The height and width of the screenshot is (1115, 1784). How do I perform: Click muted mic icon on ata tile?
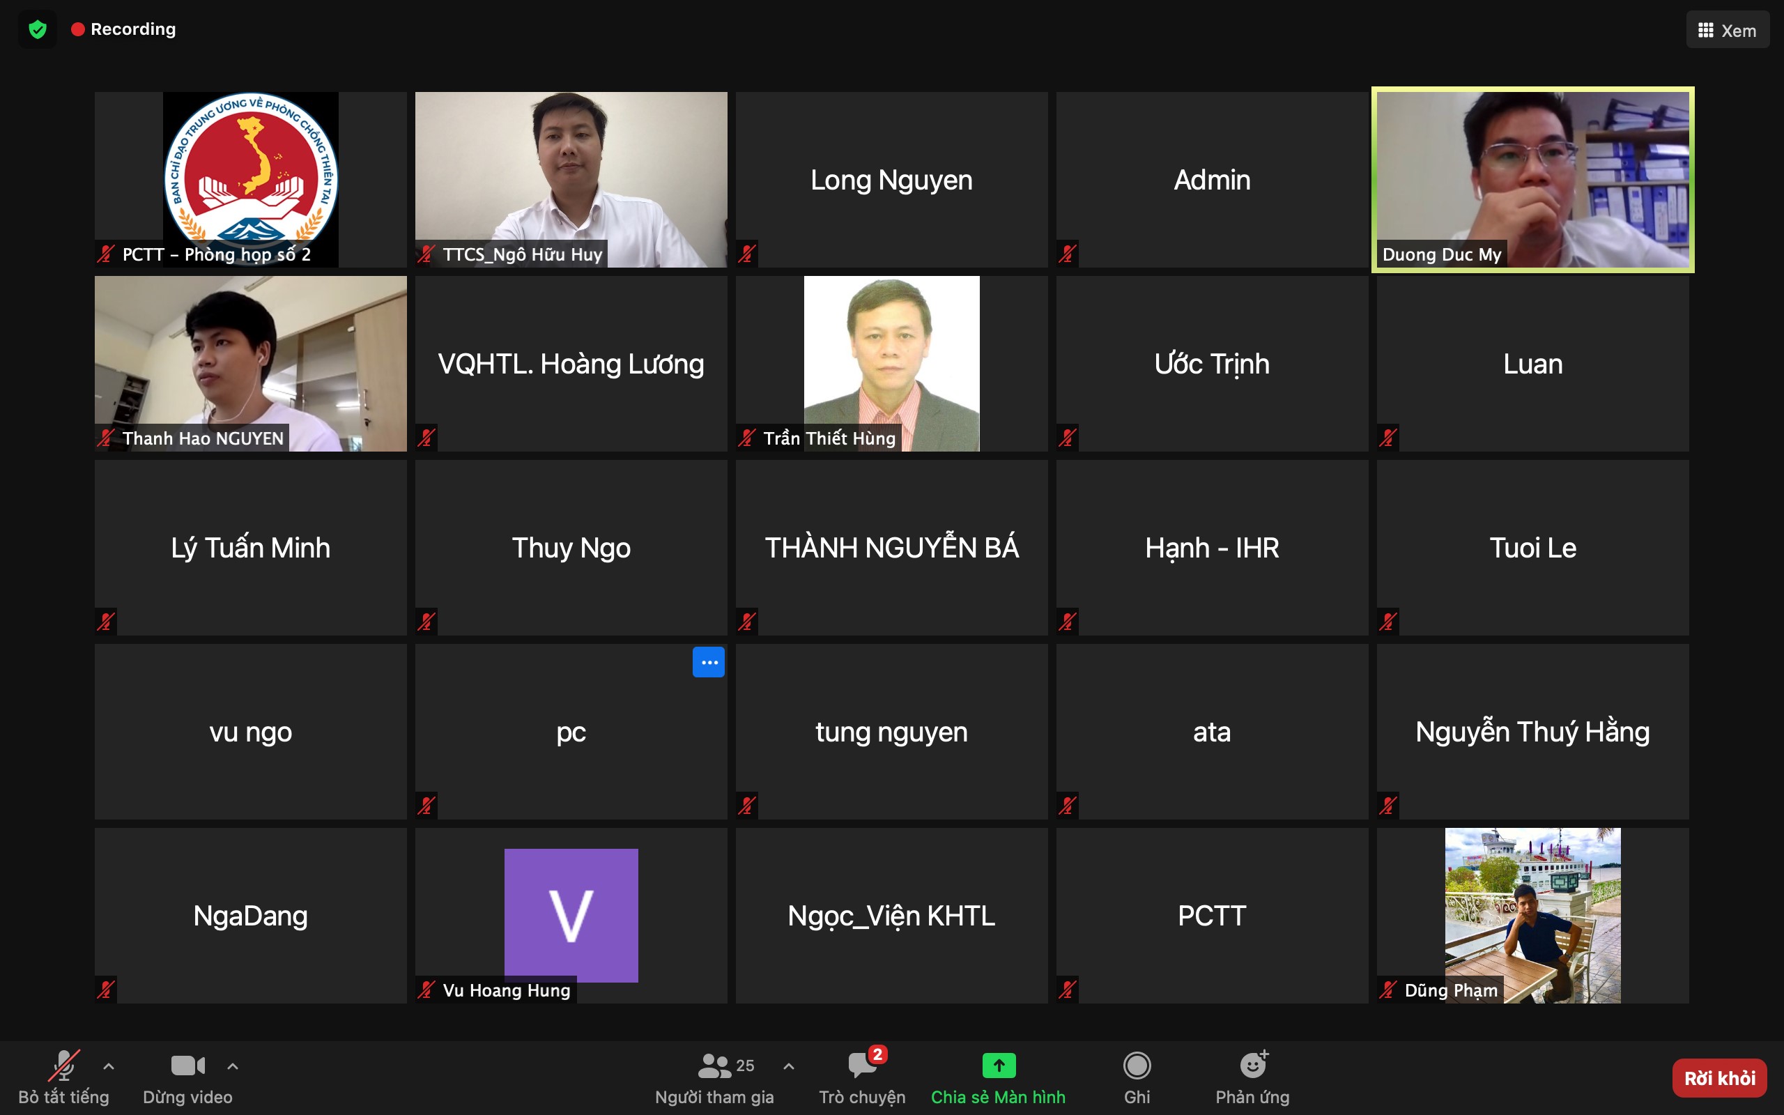(1068, 806)
